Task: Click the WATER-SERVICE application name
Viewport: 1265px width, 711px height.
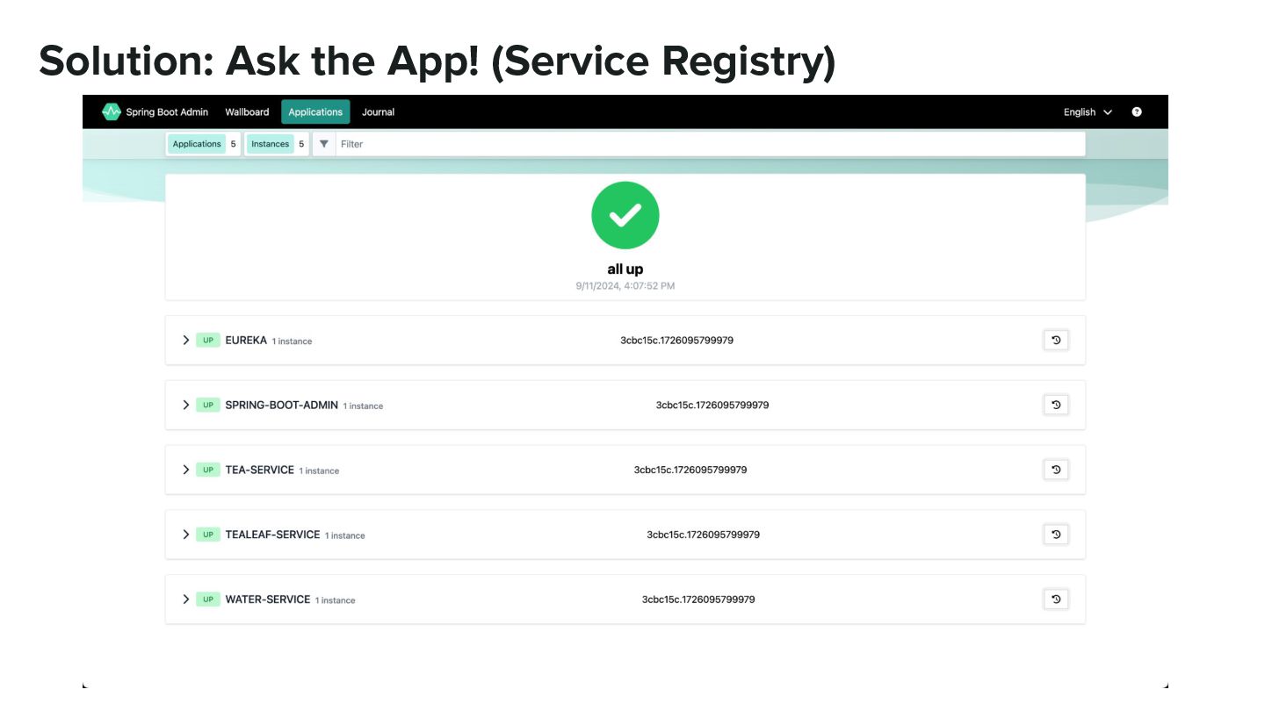Action: pos(268,600)
